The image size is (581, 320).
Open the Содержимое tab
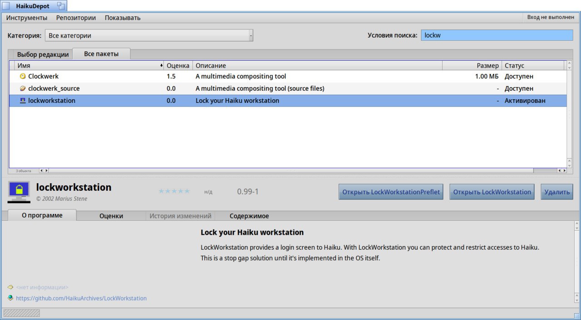[249, 216]
